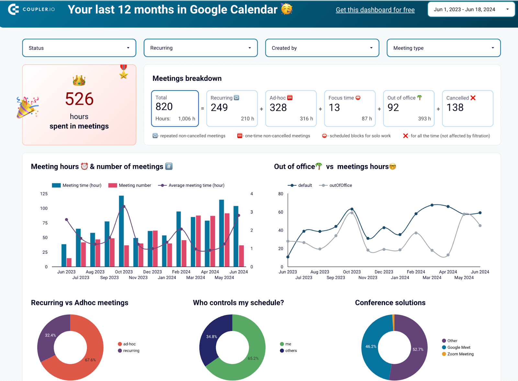Toggle Average meeting time (hour) legend entry
Viewport: 518px width, 381px height.
[191, 185]
